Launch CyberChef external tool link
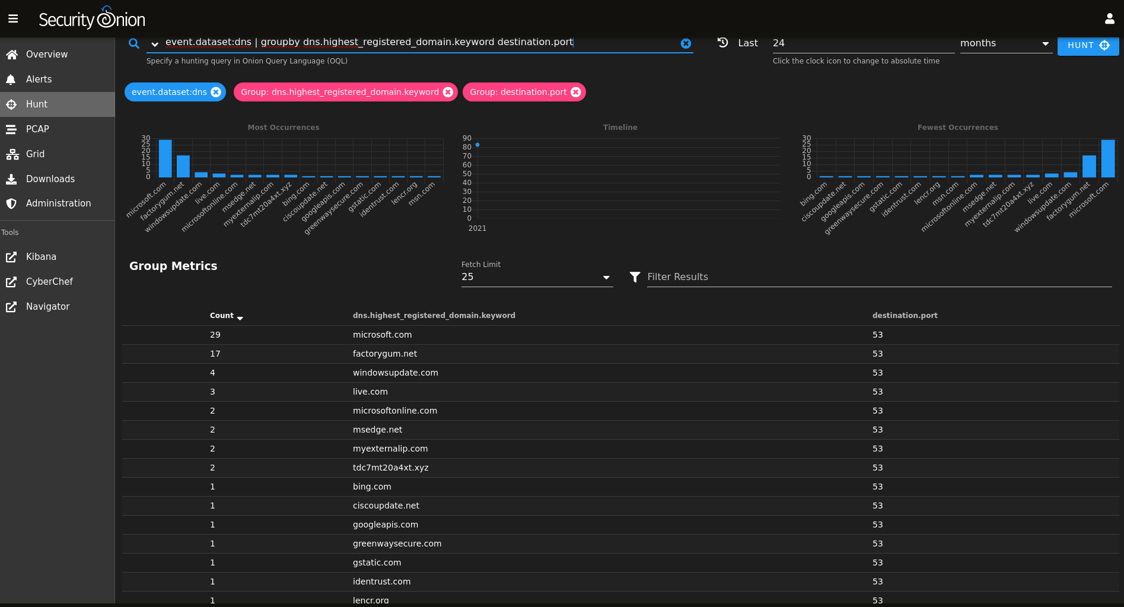 pyautogui.click(x=57, y=282)
